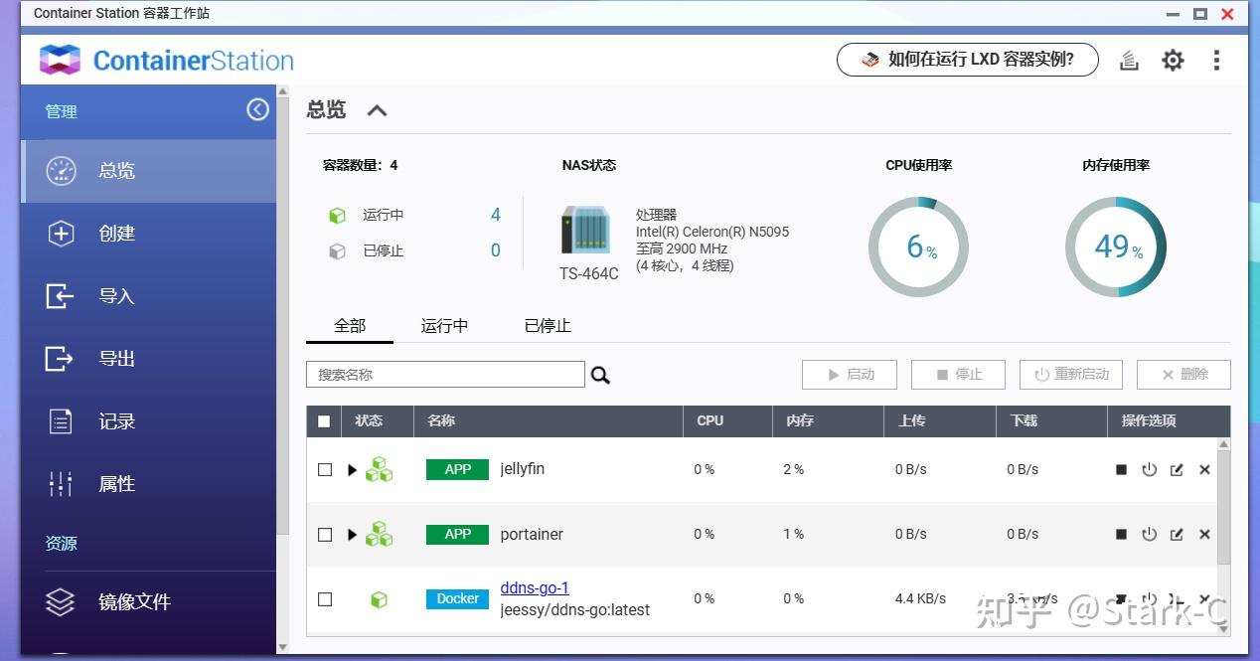
Task: Open the ddns-go-1 container link
Action: [x=535, y=587]
